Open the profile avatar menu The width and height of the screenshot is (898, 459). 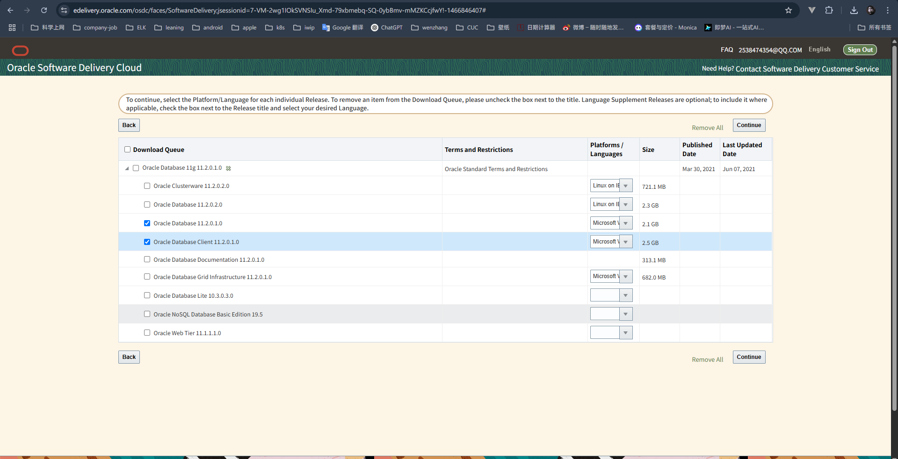(x=871, y=10)
